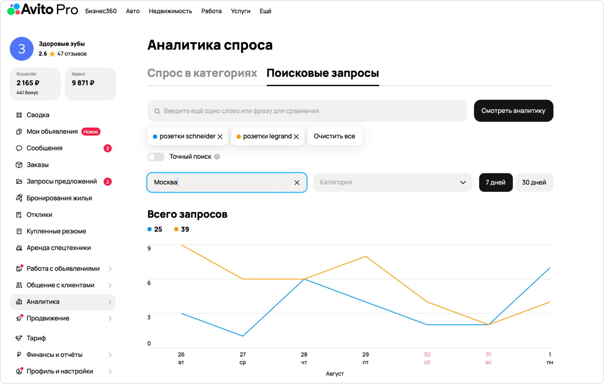Image resolution: width=604 pixels, height=384 pixels.
Task: Select the 7 дней period
Action: coord(496,182)
